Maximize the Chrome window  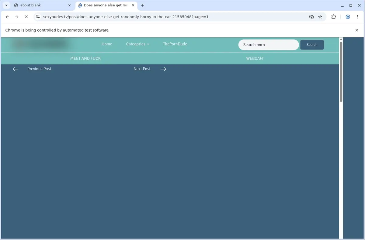coord(351,5)
